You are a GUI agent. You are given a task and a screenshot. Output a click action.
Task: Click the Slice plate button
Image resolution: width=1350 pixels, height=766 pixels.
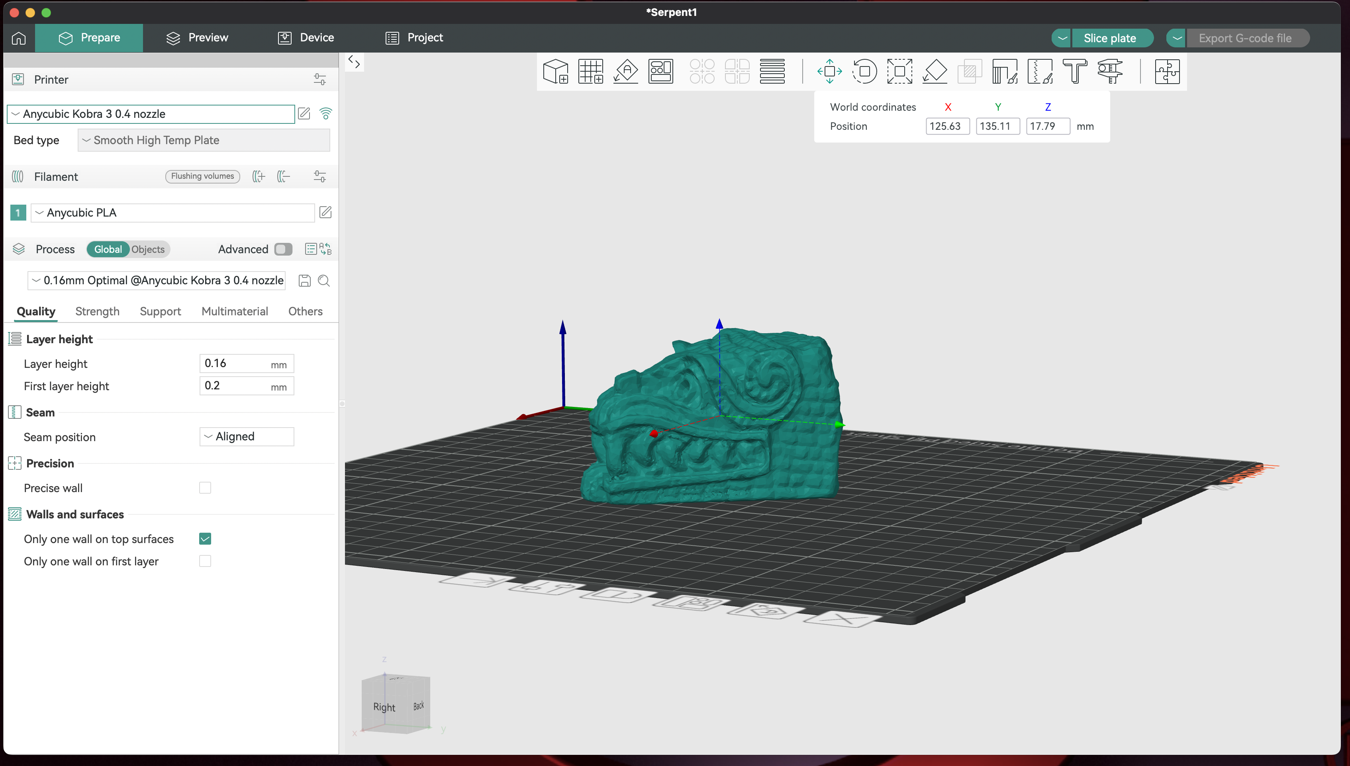1109,38
